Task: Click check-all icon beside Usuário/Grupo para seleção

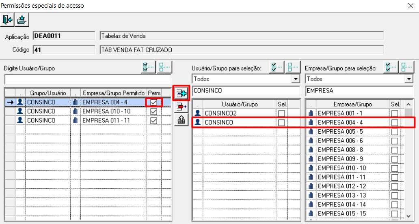Action: coord(276,67)
